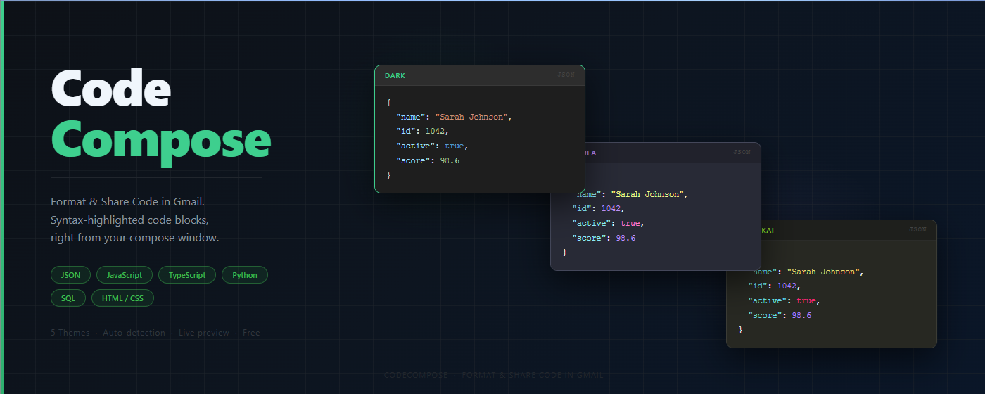Viewport: 985px width, 394px height.
Task: Click the opening brace in DARK card
Action: click(x=389, y=102)
